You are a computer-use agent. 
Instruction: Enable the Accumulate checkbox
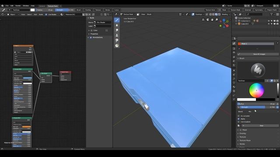click(x=238, y=116)
